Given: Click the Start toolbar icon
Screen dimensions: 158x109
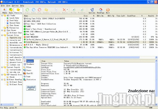Looking at the screenshot, I should 27,11.
